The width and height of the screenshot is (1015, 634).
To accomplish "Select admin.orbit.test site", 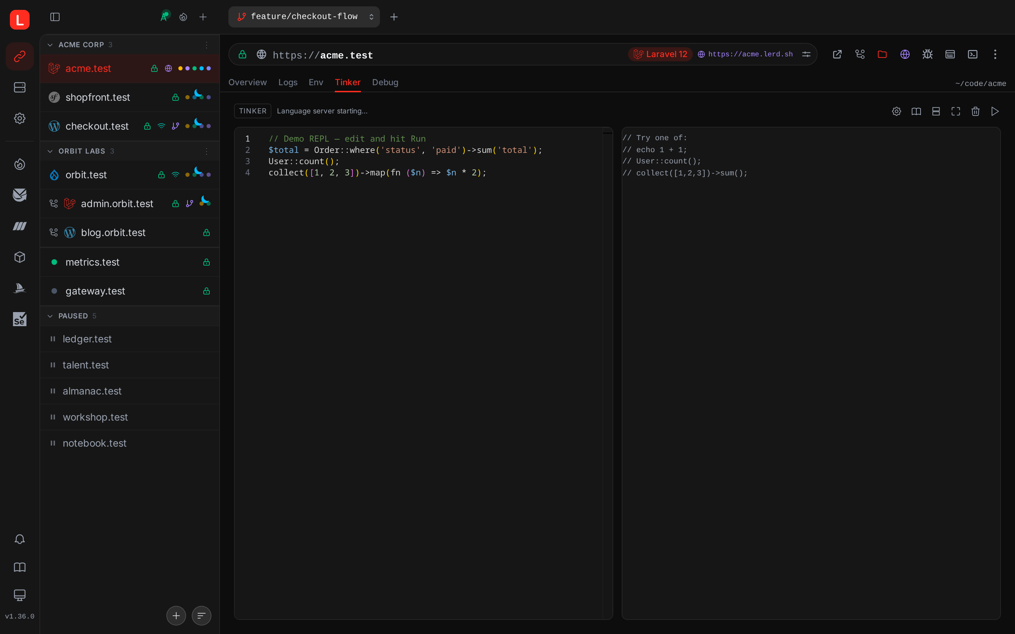I will pyautogui.click(x=130, y=203).
